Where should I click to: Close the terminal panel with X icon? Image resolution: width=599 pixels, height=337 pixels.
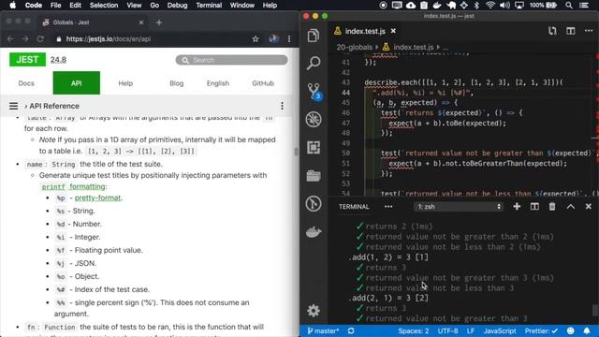tap(589, 206)
